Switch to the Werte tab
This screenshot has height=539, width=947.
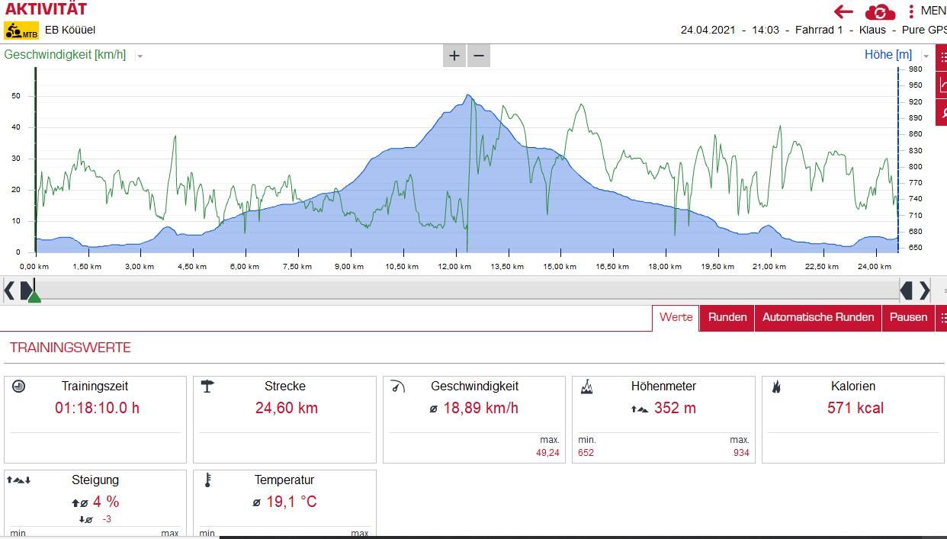pos(676,317)
